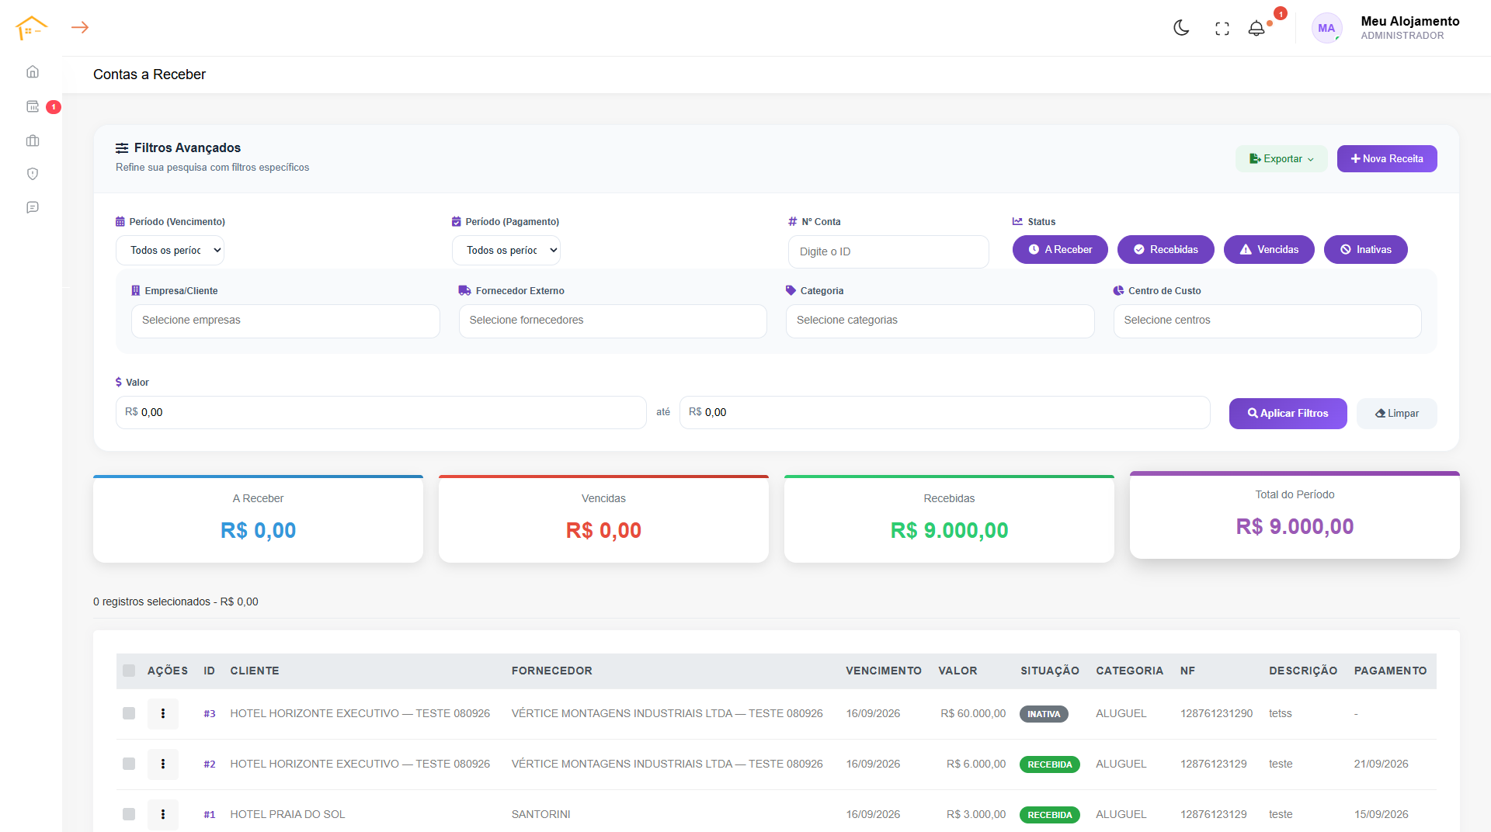Open Período (Vencimento) dropdown
This screenshot has height=832, width=1491.
pyautogui.click(x=170, y=250)
